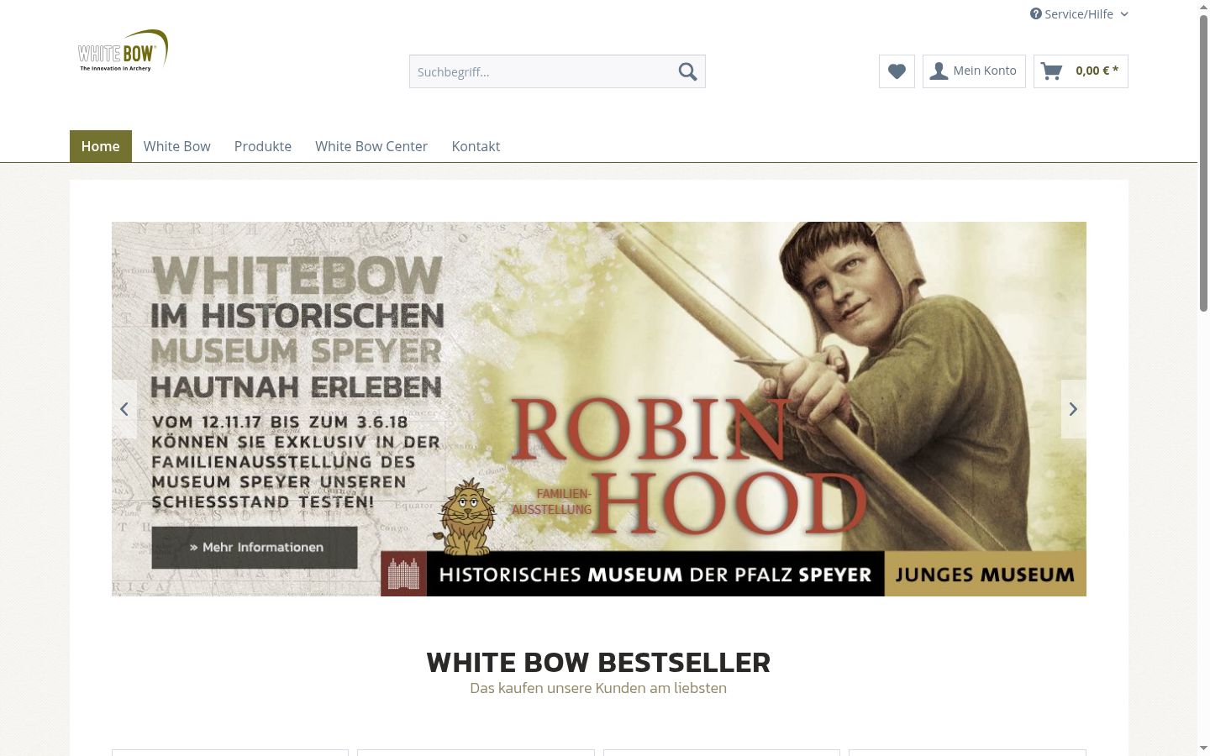
Task: Show the next banner slide
Action: [1073, 409]
